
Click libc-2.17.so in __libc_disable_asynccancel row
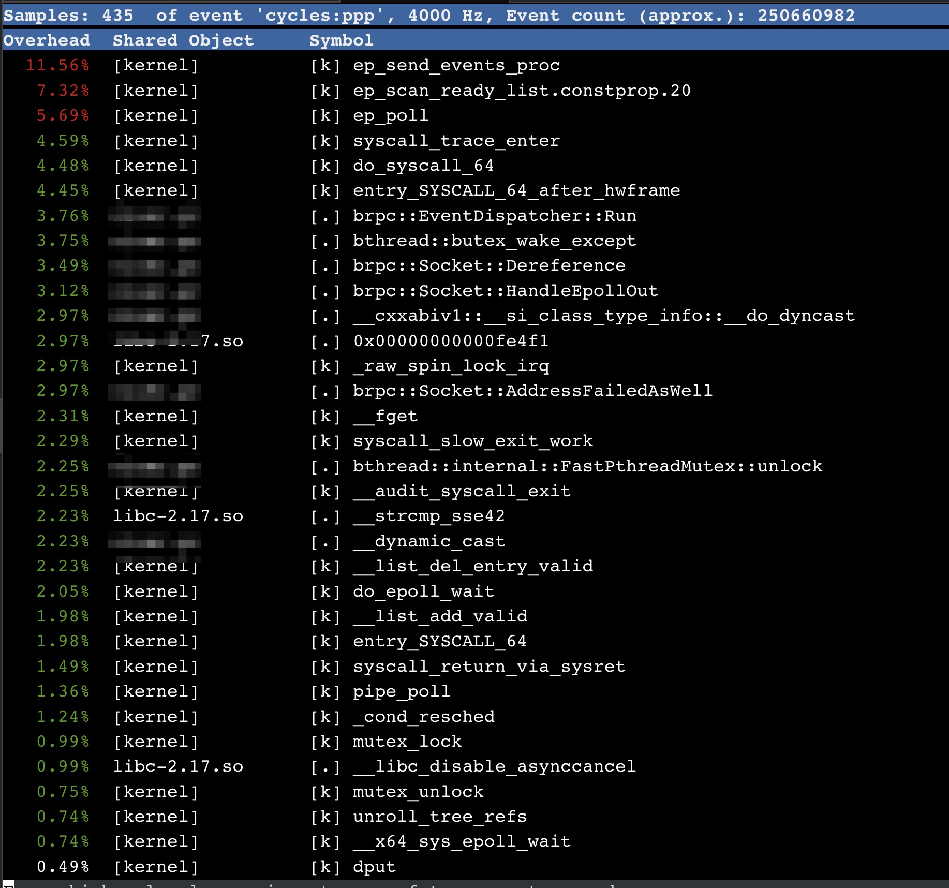(178, 766)
